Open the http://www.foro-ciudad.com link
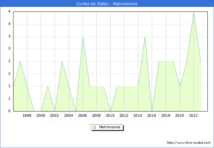Screen dimensions: 214x148 tap(189, 143)
